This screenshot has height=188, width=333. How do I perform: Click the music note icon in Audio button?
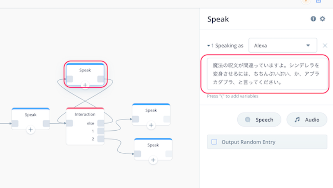point(297,120)
